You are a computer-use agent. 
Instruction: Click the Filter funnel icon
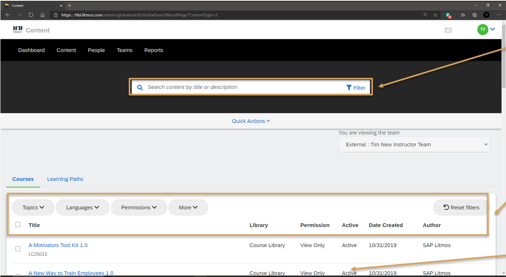349,88
